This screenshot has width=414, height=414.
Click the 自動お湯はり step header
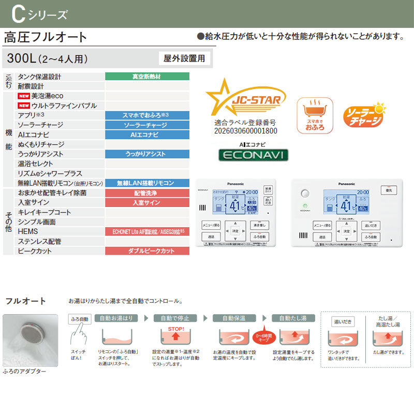(x=116, y=318)
